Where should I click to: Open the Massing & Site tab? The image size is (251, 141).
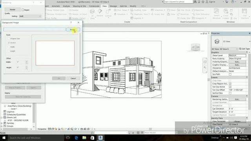click(x=79, y=6)
